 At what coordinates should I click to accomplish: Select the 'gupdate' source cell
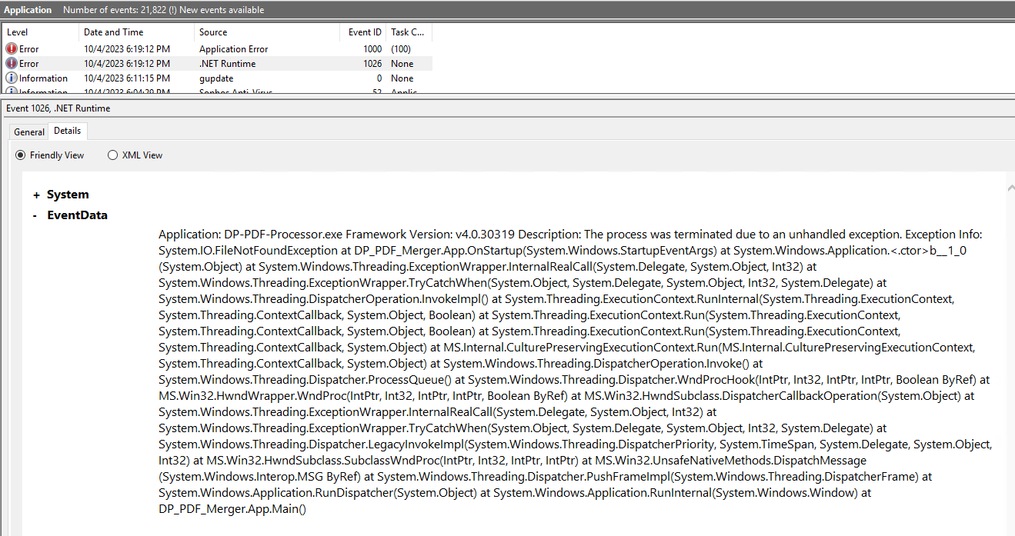point(216,78)
